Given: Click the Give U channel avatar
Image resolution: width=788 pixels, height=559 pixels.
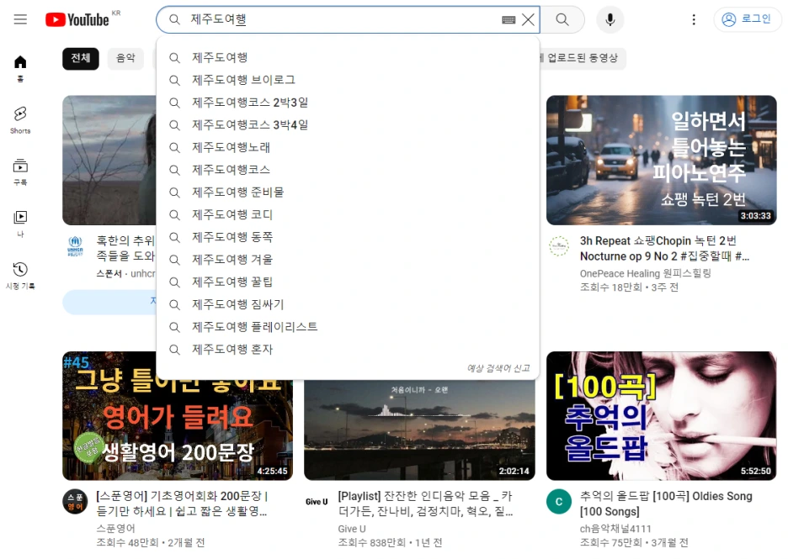Looking at the screenshot, I should coord(317,502).
